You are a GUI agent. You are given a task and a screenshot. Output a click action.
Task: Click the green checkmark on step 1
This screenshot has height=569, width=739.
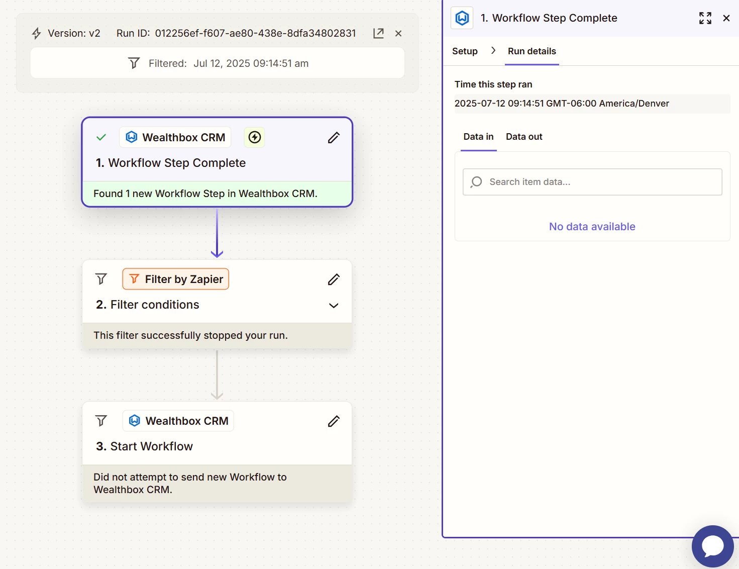[x=101, y=137]
